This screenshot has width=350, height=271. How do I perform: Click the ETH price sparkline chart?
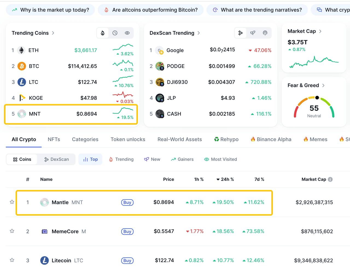(123, 47)
